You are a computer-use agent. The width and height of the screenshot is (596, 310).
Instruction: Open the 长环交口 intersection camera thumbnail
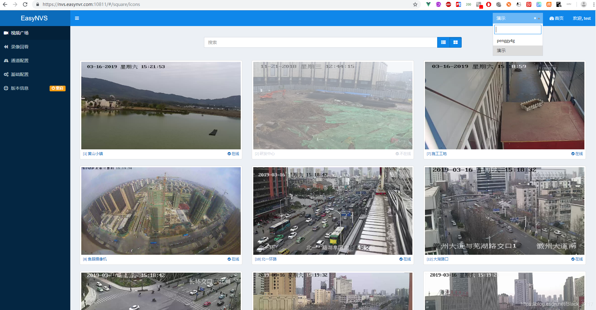(161, 291)
